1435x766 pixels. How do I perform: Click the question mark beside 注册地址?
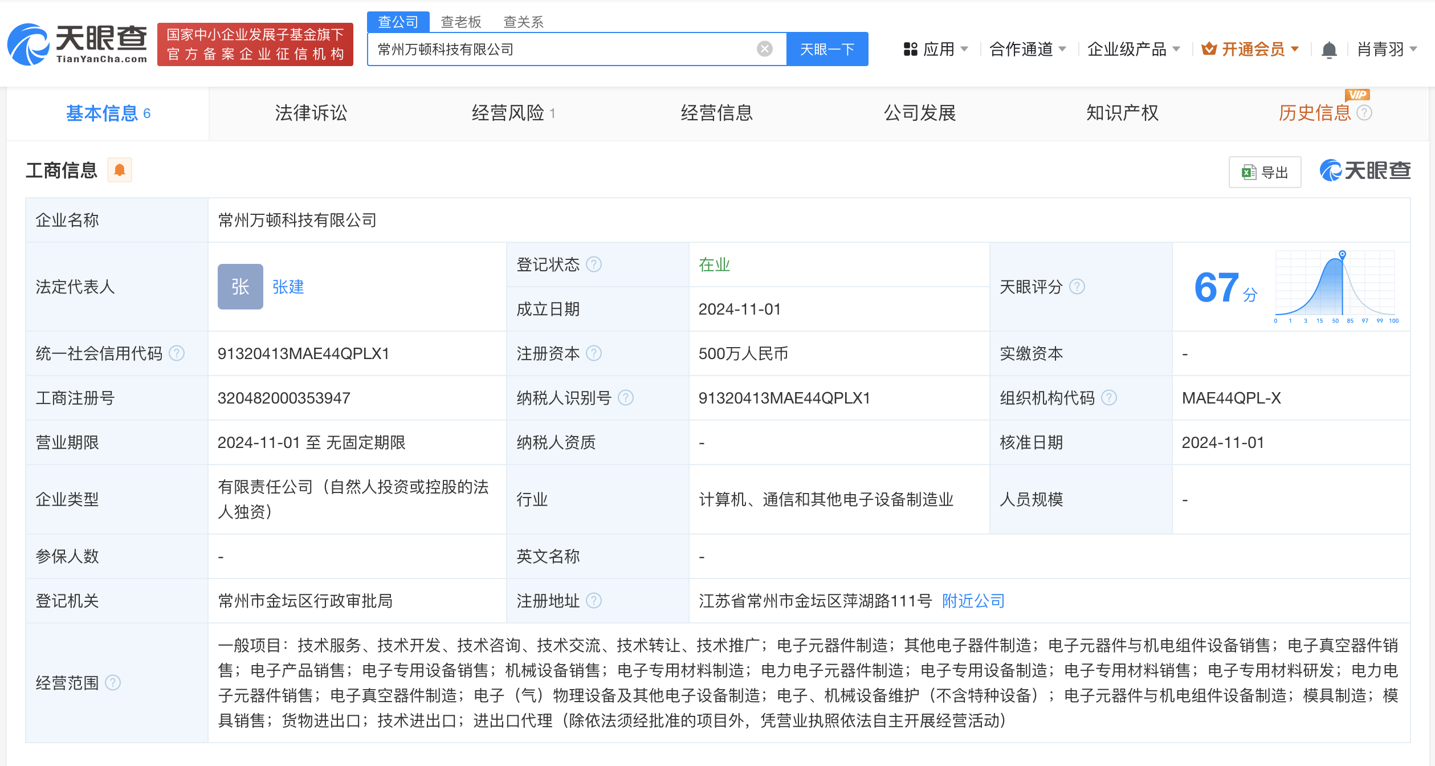point(595,601)
